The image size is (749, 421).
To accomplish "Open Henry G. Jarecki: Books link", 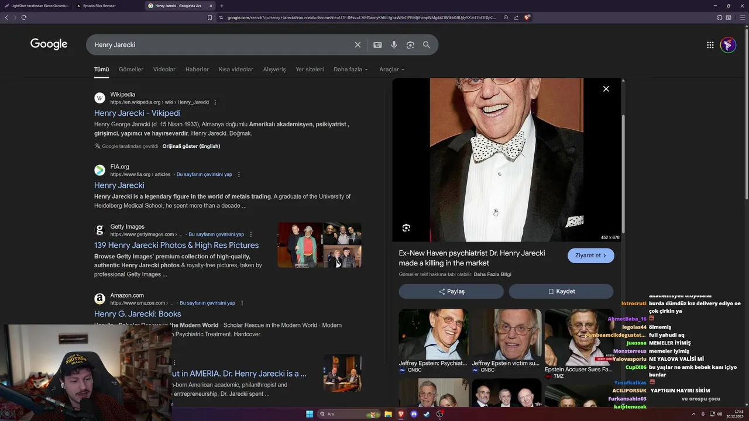I will point(138,314).
